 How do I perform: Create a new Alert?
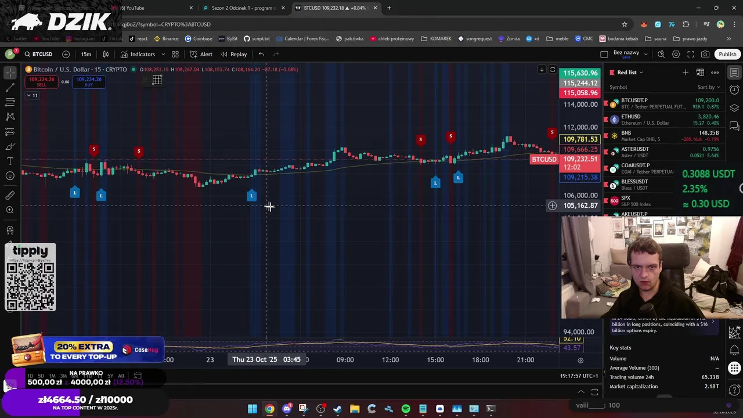pos(201,54)
